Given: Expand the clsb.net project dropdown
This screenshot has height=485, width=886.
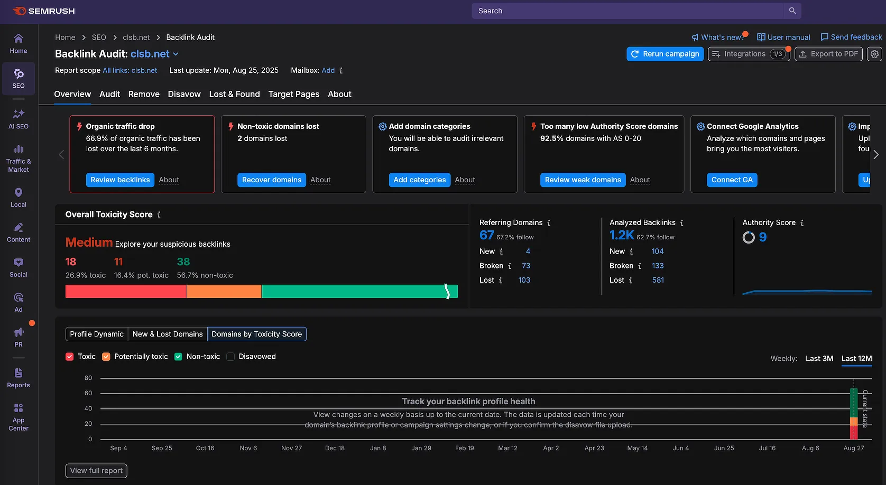Looking at the screenshot, I should click(x=176, y=54).
